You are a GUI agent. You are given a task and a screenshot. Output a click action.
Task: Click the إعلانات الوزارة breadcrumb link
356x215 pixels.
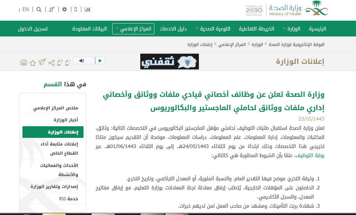coord(200,45)
